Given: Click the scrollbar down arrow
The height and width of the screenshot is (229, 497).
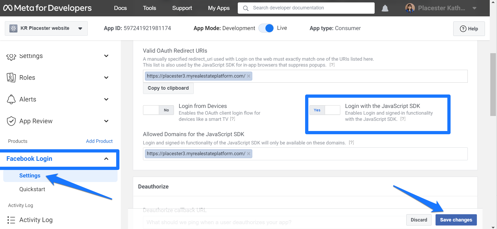Looking at the screenshot, I should (493, 227).
